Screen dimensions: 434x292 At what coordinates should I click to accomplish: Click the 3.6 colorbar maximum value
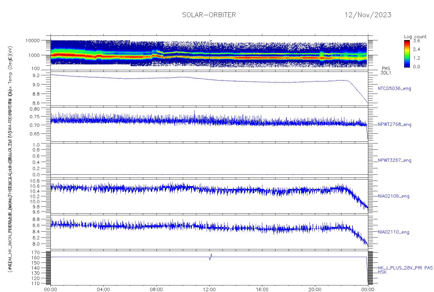pos(416,41)
